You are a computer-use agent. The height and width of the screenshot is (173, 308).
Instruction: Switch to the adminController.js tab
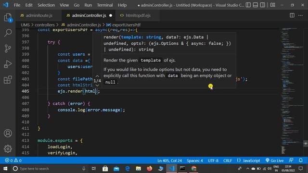point(89,15)
